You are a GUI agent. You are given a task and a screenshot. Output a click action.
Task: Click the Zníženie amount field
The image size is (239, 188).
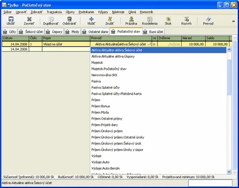click(169, 44)
